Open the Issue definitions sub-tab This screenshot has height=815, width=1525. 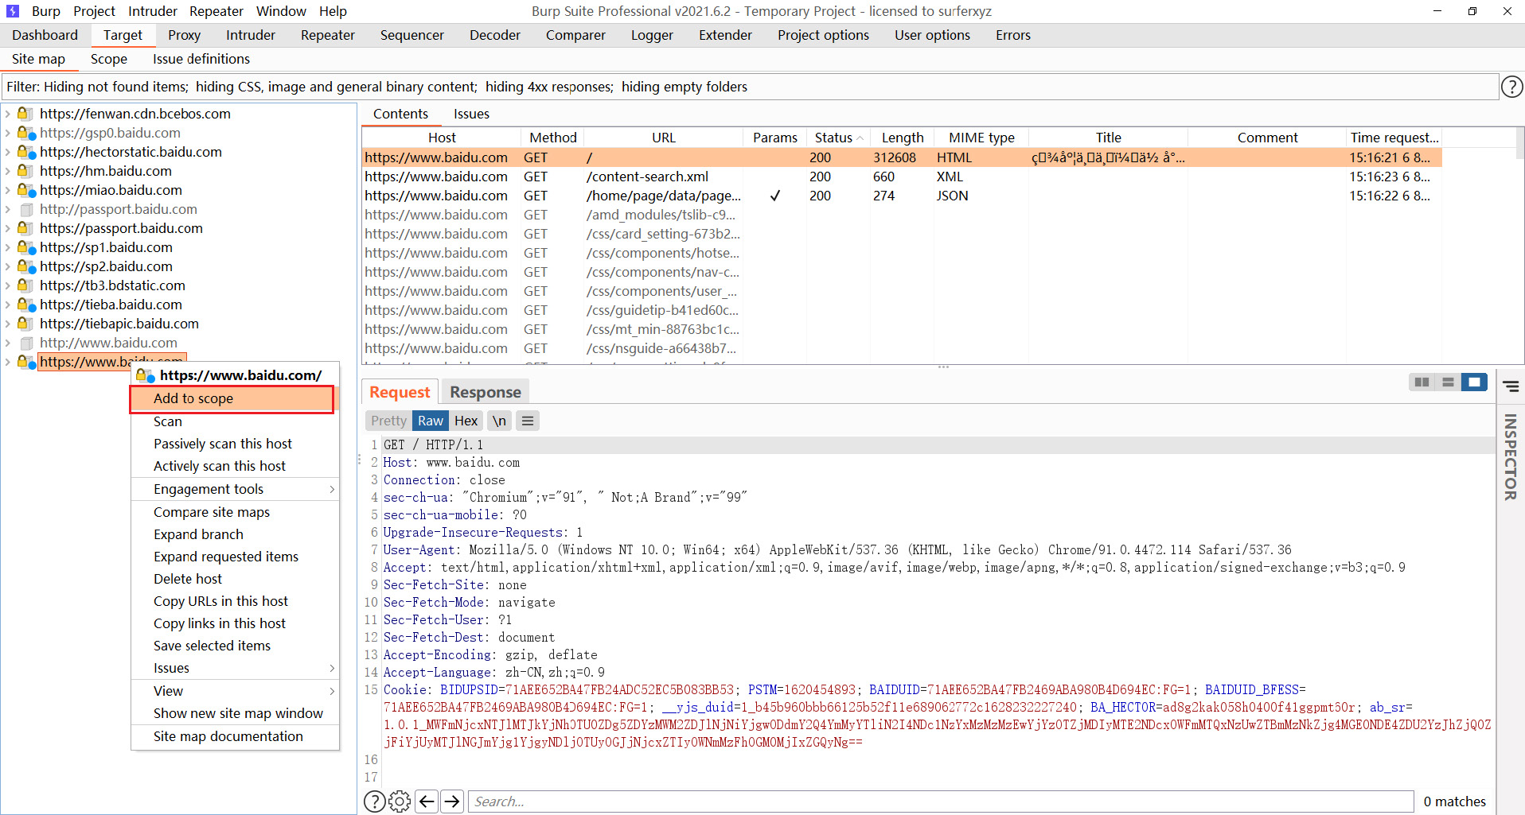coord(201,59)
